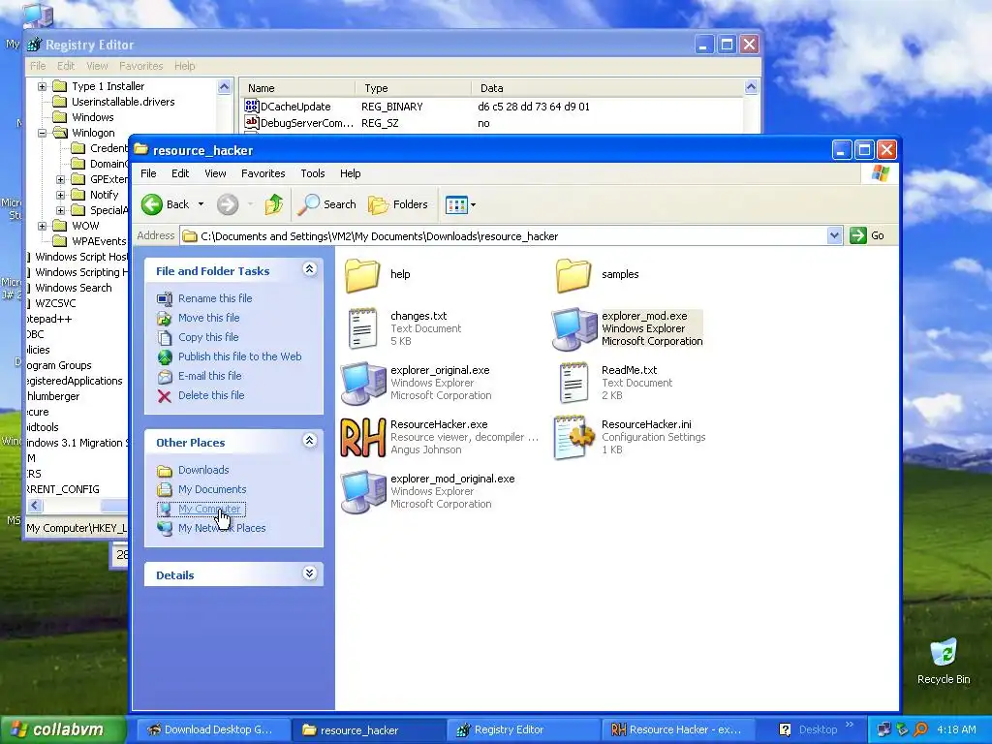The height and width of the screenshot is (744, 992).
Task: Click the 4:18 AM taskbar clock
Action: (x=956, y=729)
